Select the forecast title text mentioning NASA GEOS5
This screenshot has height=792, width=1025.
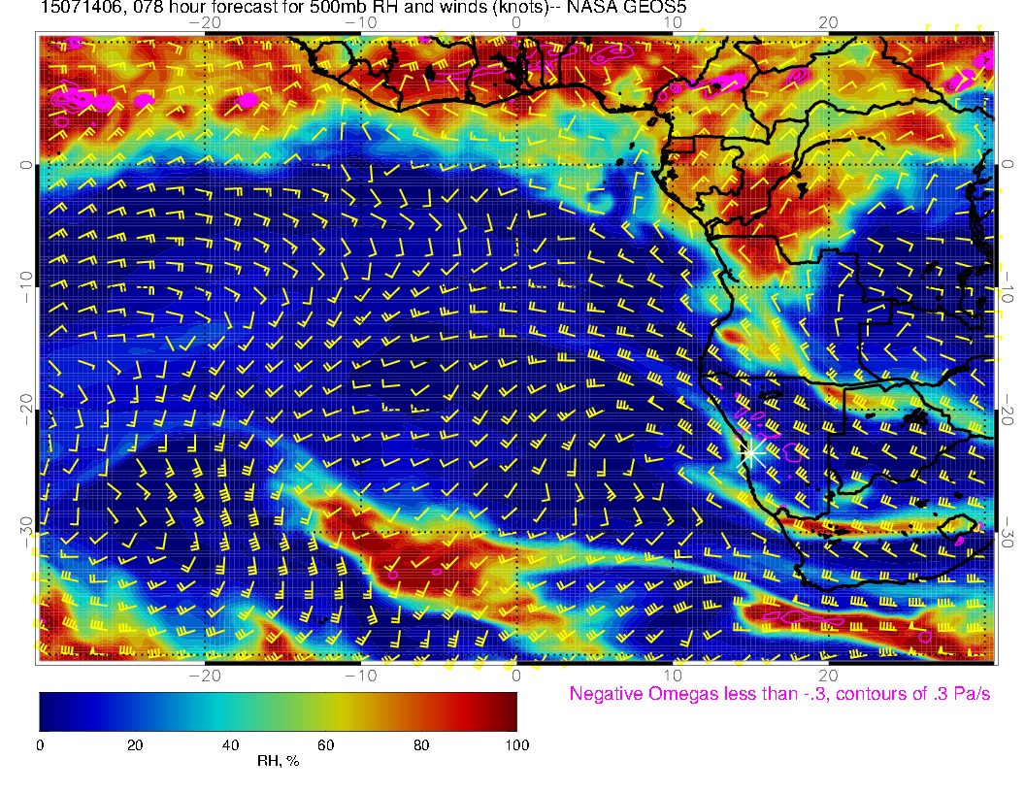point(363,7)
